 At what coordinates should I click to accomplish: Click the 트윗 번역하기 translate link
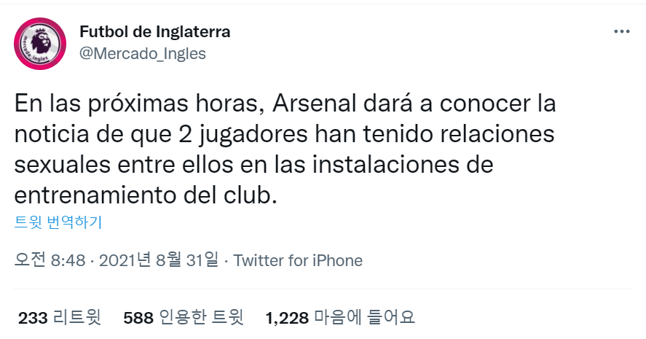tap(59, 222)
